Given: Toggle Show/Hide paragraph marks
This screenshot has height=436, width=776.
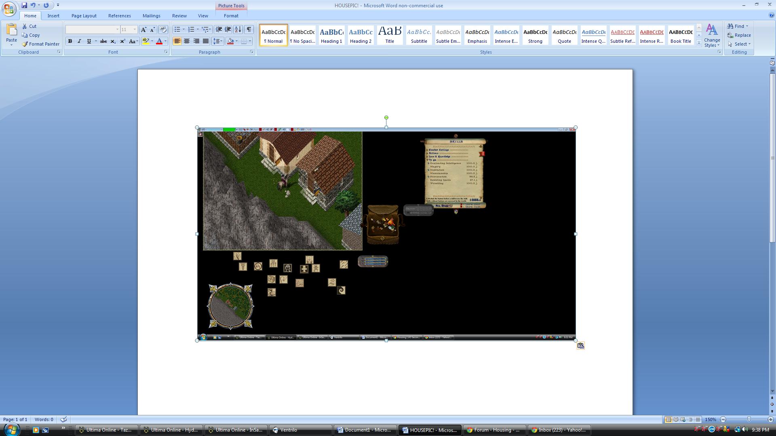Looking at the screenshot, I should point(249,29).
